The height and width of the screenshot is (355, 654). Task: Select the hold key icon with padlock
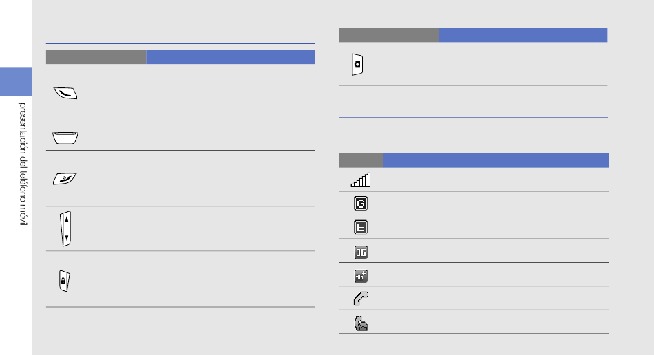click(64, 281)
